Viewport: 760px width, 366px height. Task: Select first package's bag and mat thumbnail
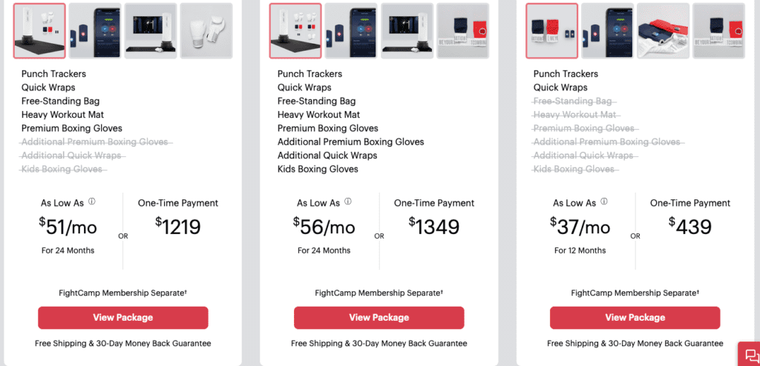pos(40,31)
